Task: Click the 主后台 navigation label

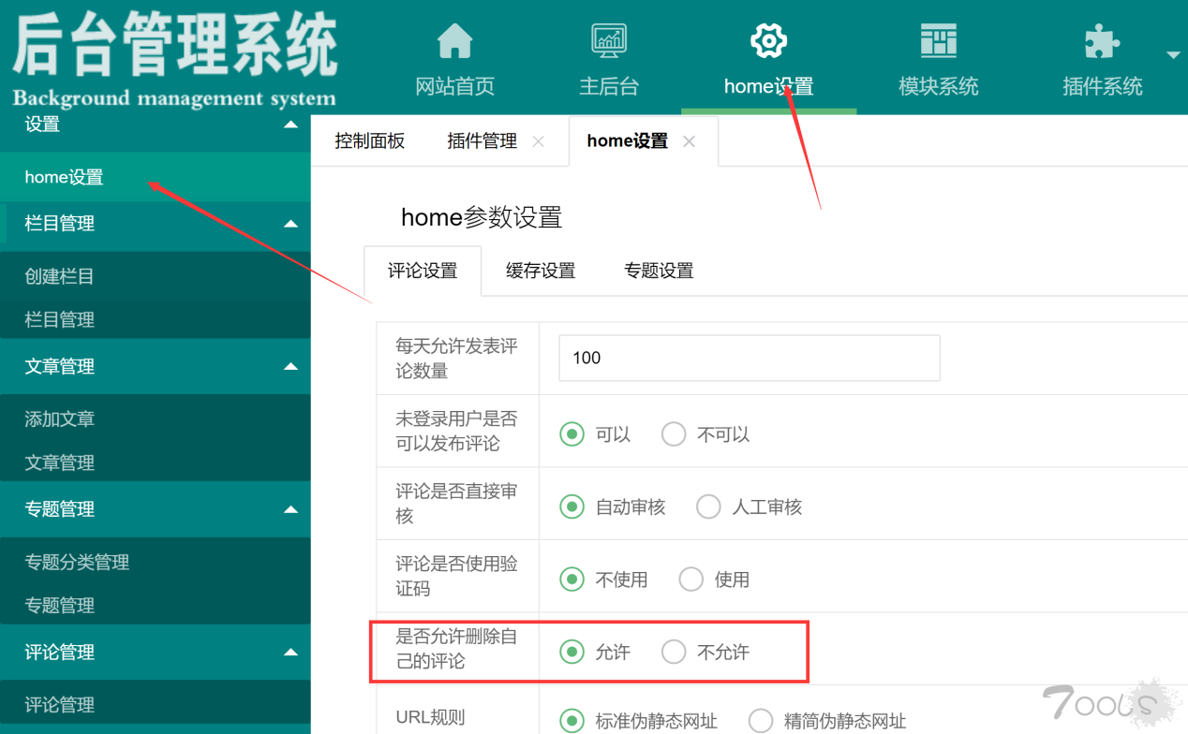Action: (609, 87)
